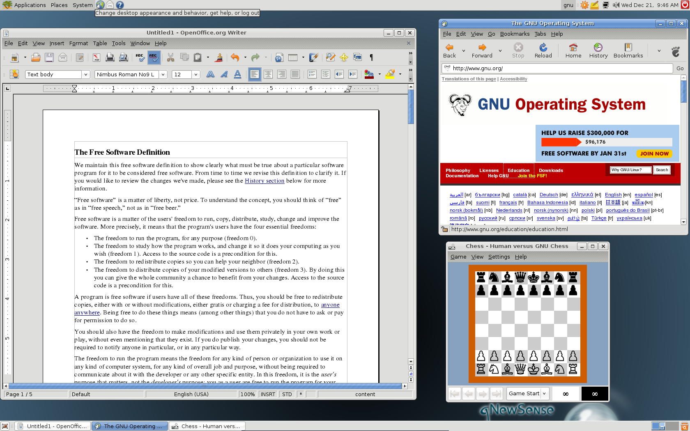The width and height of the screenshot is (690, 431).
Task: Open Writer Table menu
Action: click(100, 43)
